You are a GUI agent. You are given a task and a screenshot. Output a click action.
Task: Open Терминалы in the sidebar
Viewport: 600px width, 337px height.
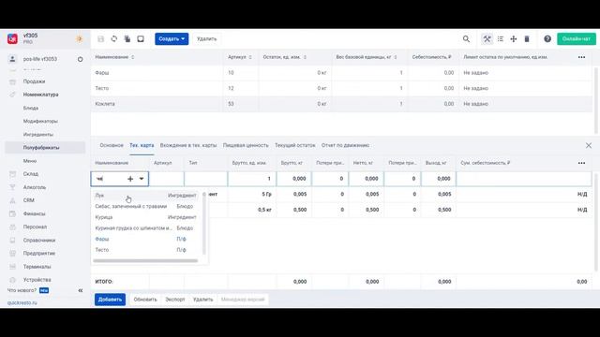point(37,266)
